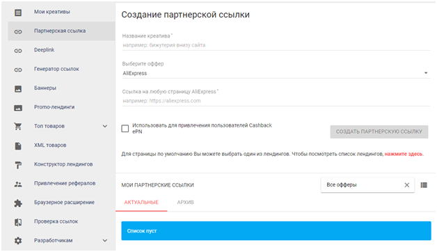The width and height of the screenshot is (437, 252).
Task: Click Создать партнерскую ссылку button
Action: (379, 132)
